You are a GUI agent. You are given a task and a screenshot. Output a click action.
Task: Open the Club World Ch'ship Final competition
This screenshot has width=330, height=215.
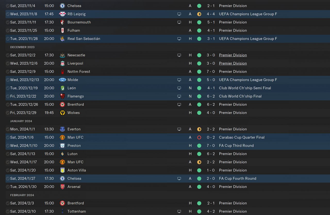(240, 96)
